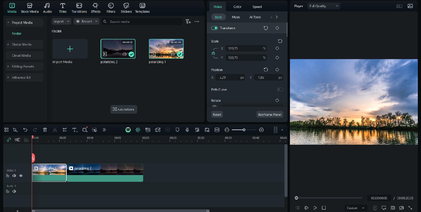Open the Transitions tab

tap(79, 8)
